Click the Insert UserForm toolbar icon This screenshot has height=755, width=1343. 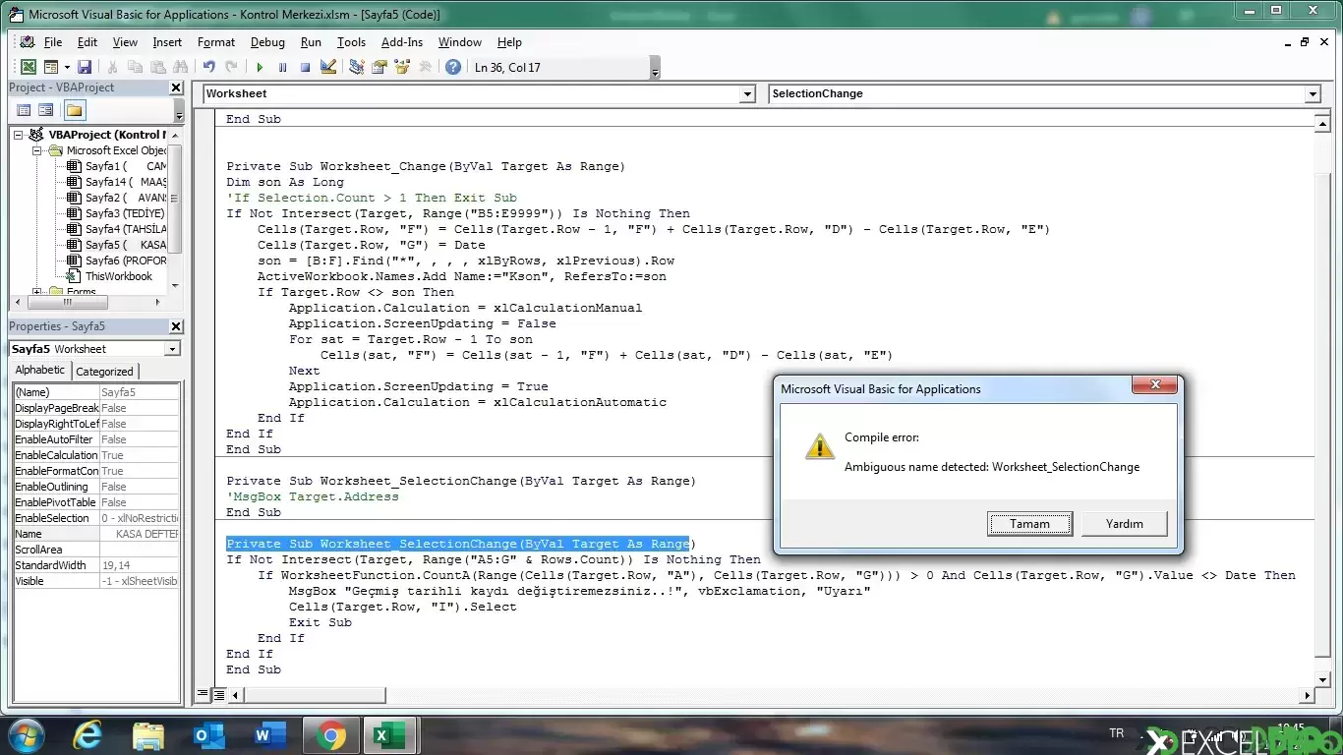[x=50, y=67]
